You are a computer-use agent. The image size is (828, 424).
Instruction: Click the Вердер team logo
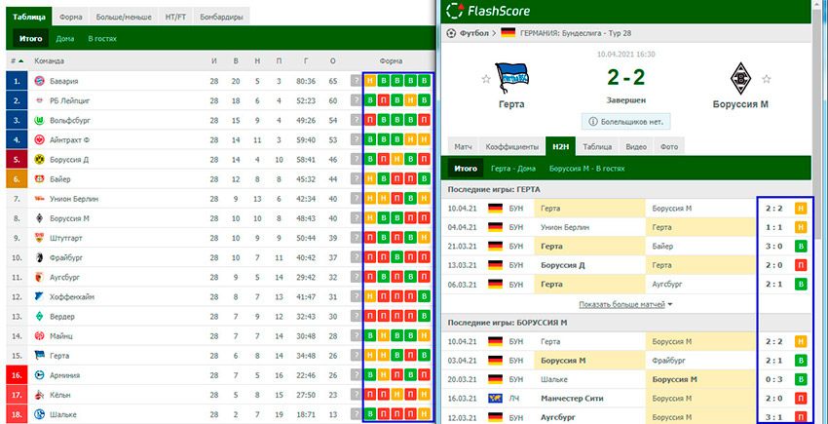point(39,317)
